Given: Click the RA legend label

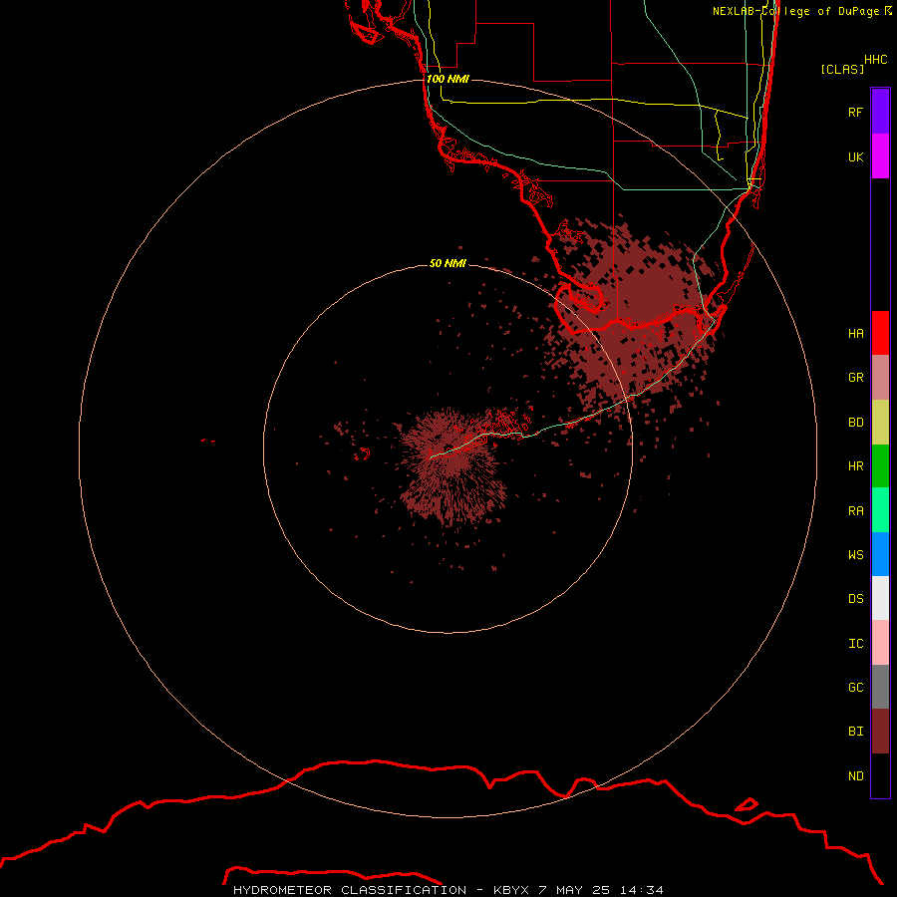Looking at the screenshot, I should click(x=855, y=511).
